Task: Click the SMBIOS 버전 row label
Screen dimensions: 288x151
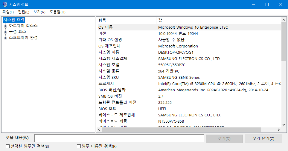Action: pyautogui.click(x=110, y=96)
